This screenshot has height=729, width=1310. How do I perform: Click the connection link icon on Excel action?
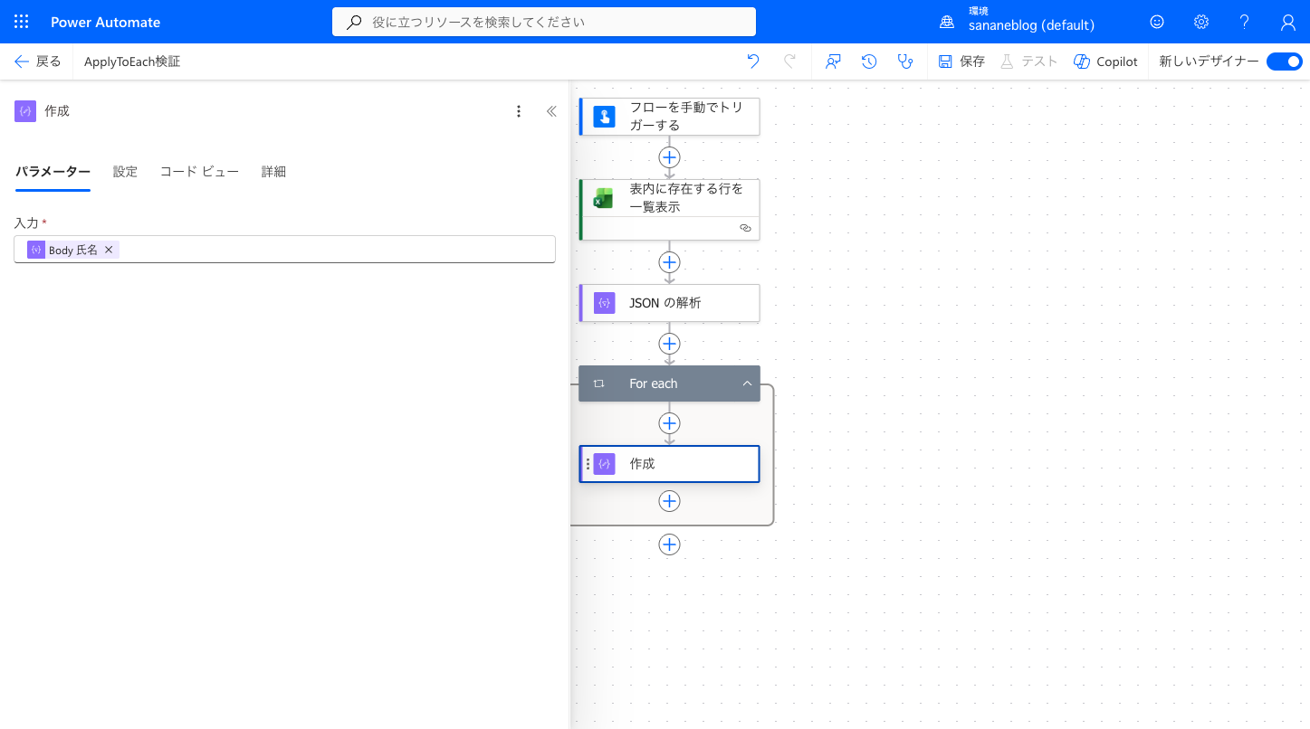[x=745, y=228]
